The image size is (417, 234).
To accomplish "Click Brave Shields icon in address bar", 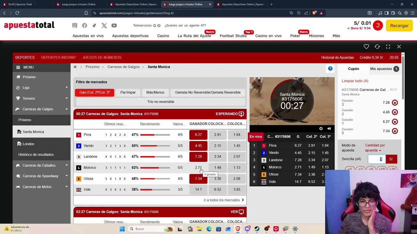I will pos(314,13).
